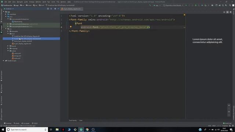This screenshot has height=132, width=235.
Task: Collapse the font folder node
Action: 8,34
